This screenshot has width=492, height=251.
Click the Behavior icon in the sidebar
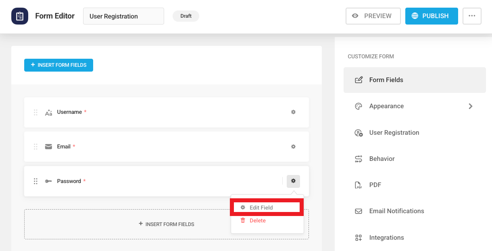click(359, 158)
